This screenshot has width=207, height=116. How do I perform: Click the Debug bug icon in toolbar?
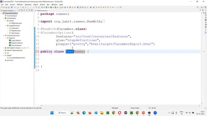[x=42, y=7]
